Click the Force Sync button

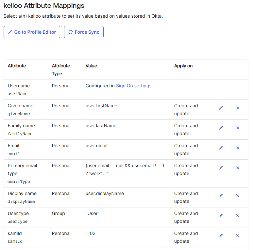pos(84,32)
